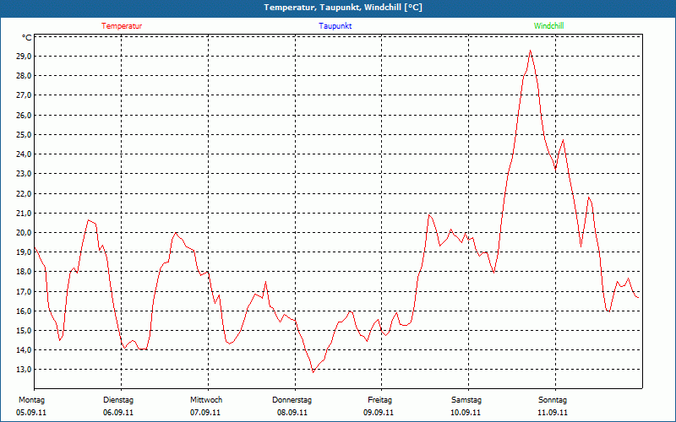Click the 06.09.11 date label
The width and height of the screenshot is (676, 422).
coord(118,413)
